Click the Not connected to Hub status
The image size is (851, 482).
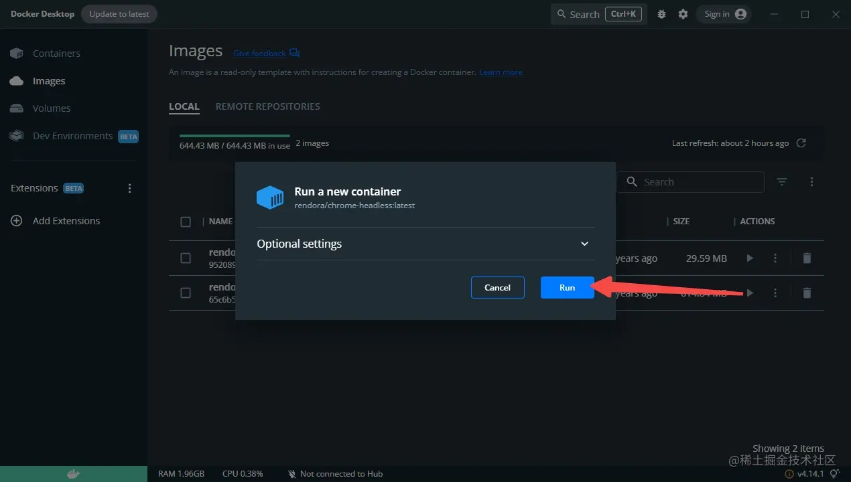tap(335, 474)
